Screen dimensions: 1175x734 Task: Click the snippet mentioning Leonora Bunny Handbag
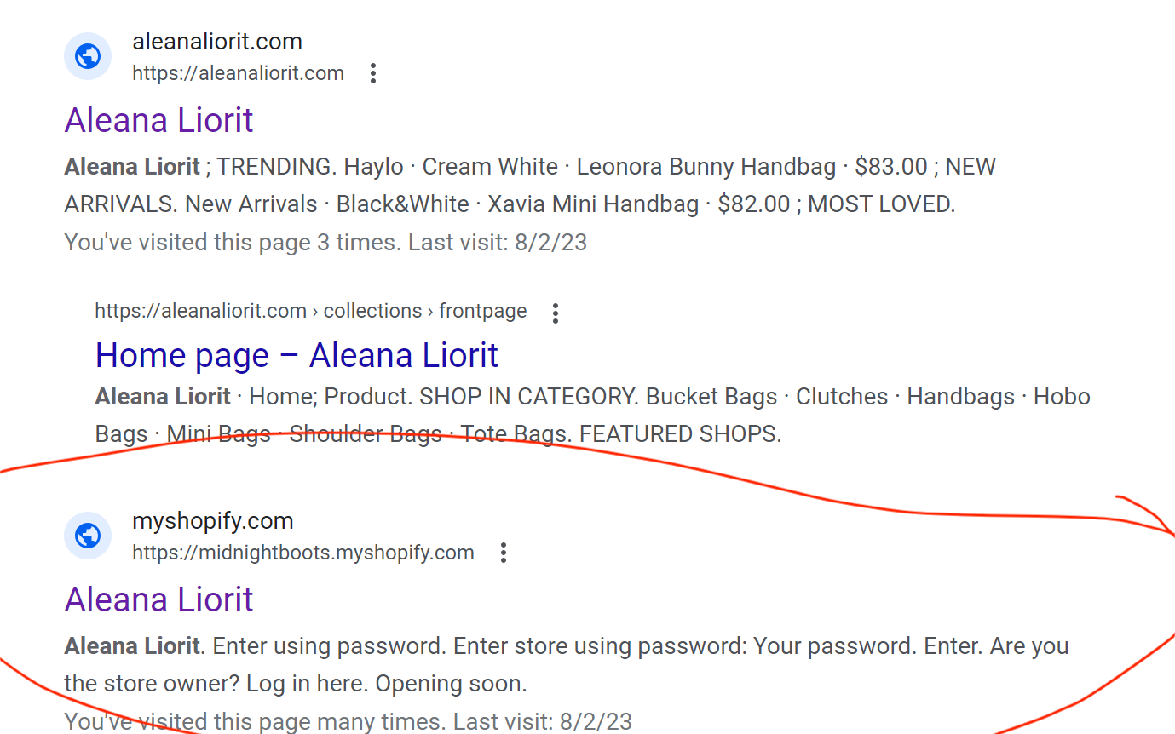528,185
